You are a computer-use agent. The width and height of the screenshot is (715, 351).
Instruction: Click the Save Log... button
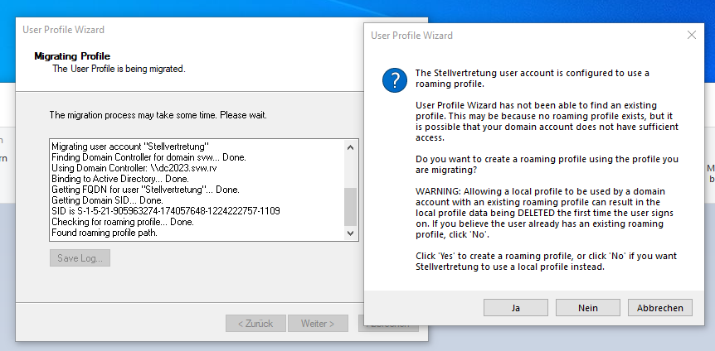[x=80, y=258]
